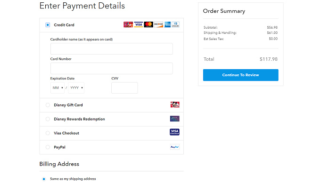The height and width of the screenshot is (183, 321).
Task: Open the expiration year YYYY dropdown
Action: (76, 88)
